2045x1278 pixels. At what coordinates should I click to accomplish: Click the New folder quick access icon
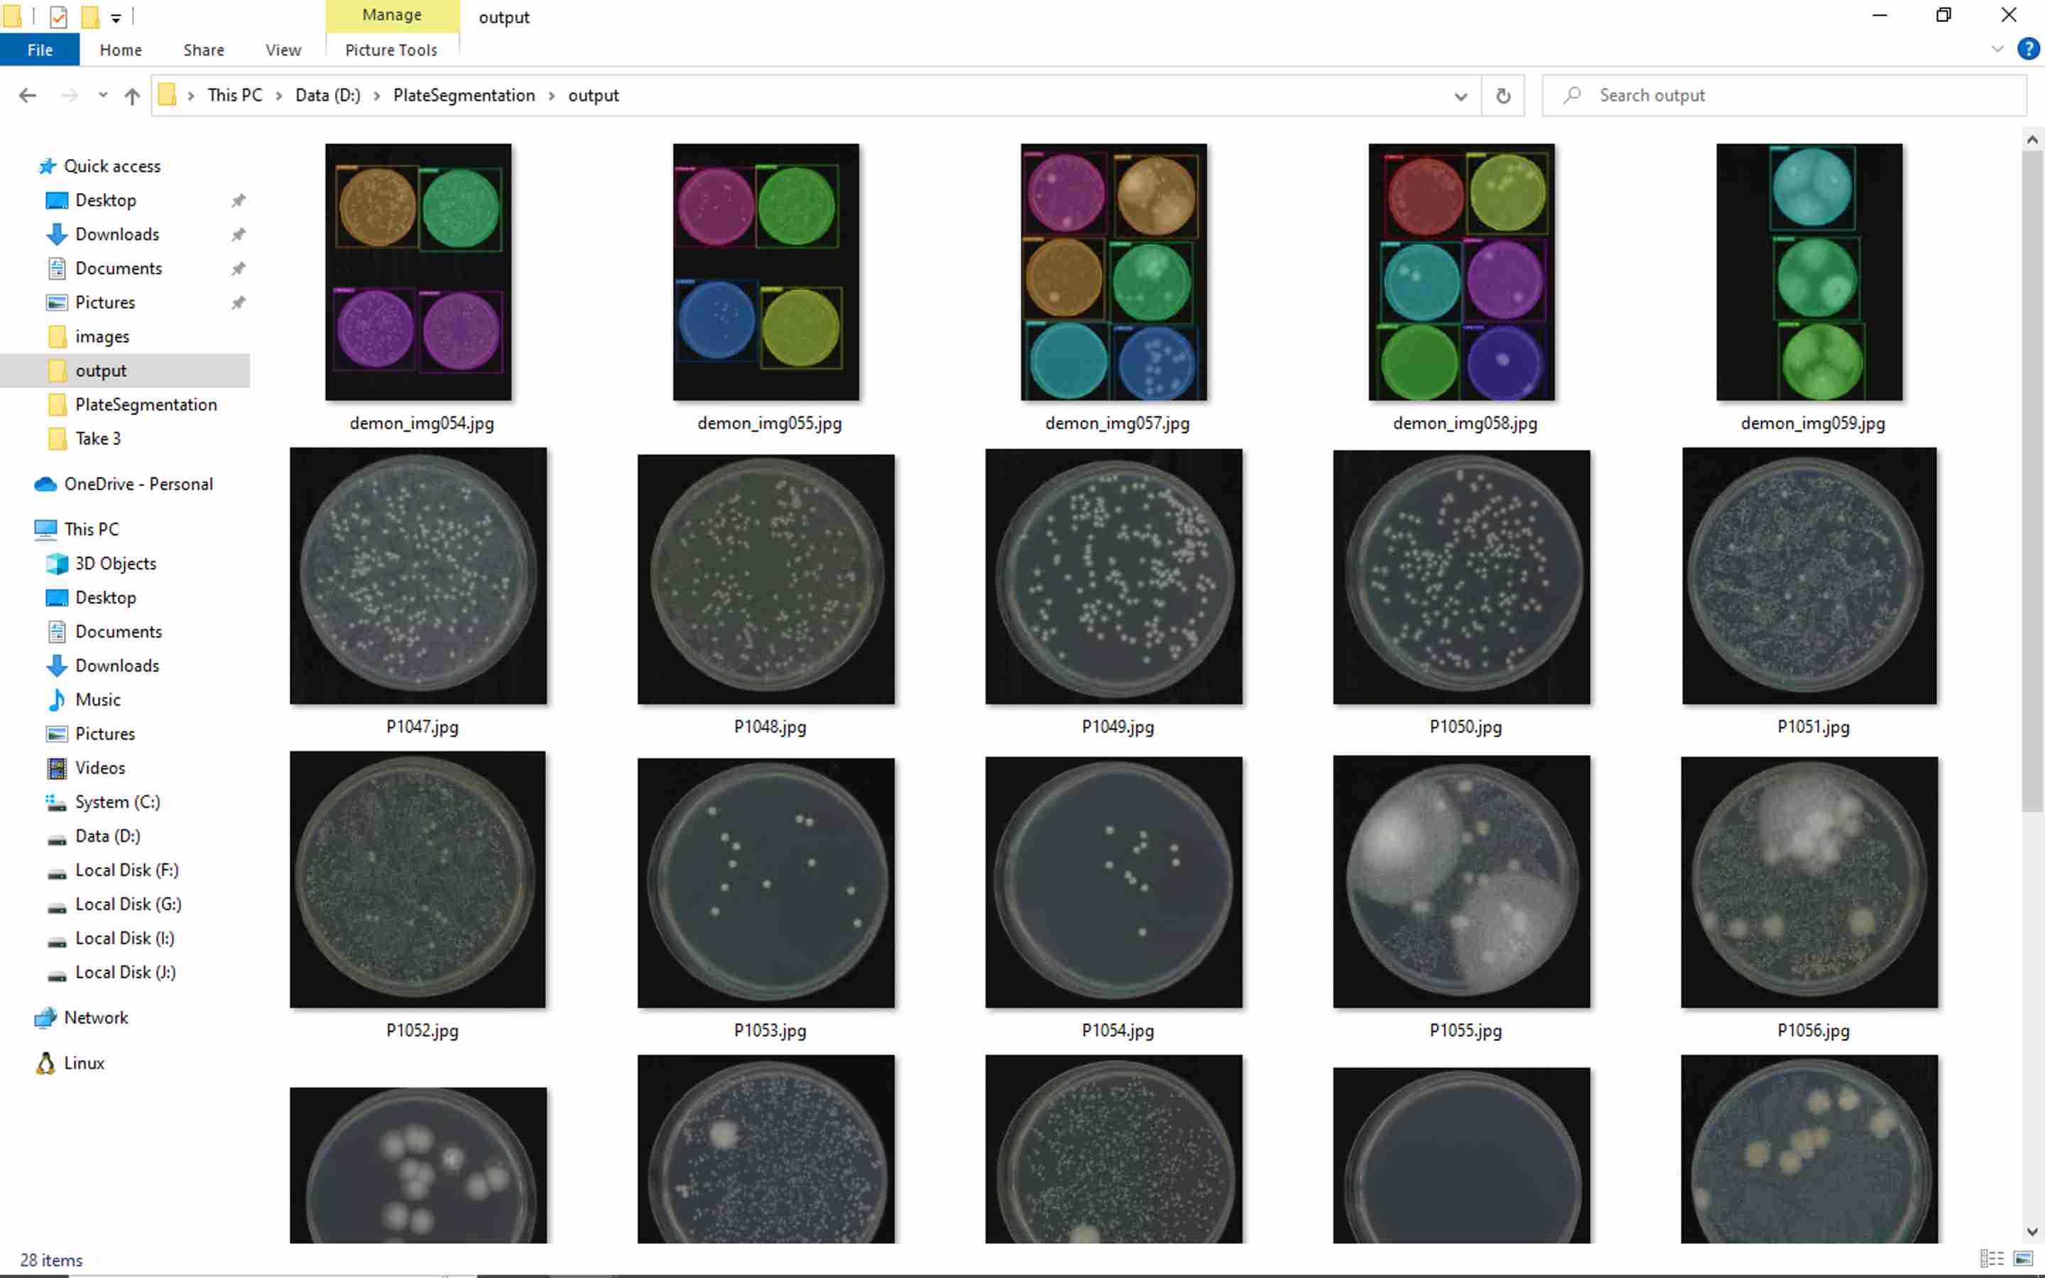click(89, 16)
